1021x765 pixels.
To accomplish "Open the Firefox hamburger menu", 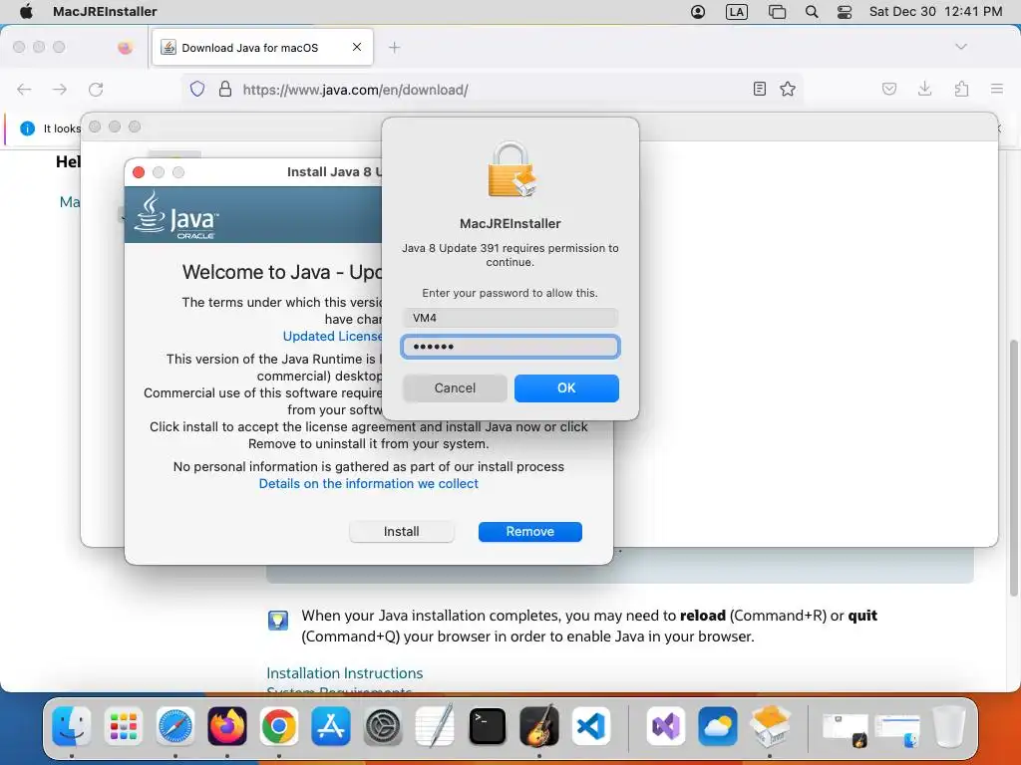I will (x=997, y=89).
